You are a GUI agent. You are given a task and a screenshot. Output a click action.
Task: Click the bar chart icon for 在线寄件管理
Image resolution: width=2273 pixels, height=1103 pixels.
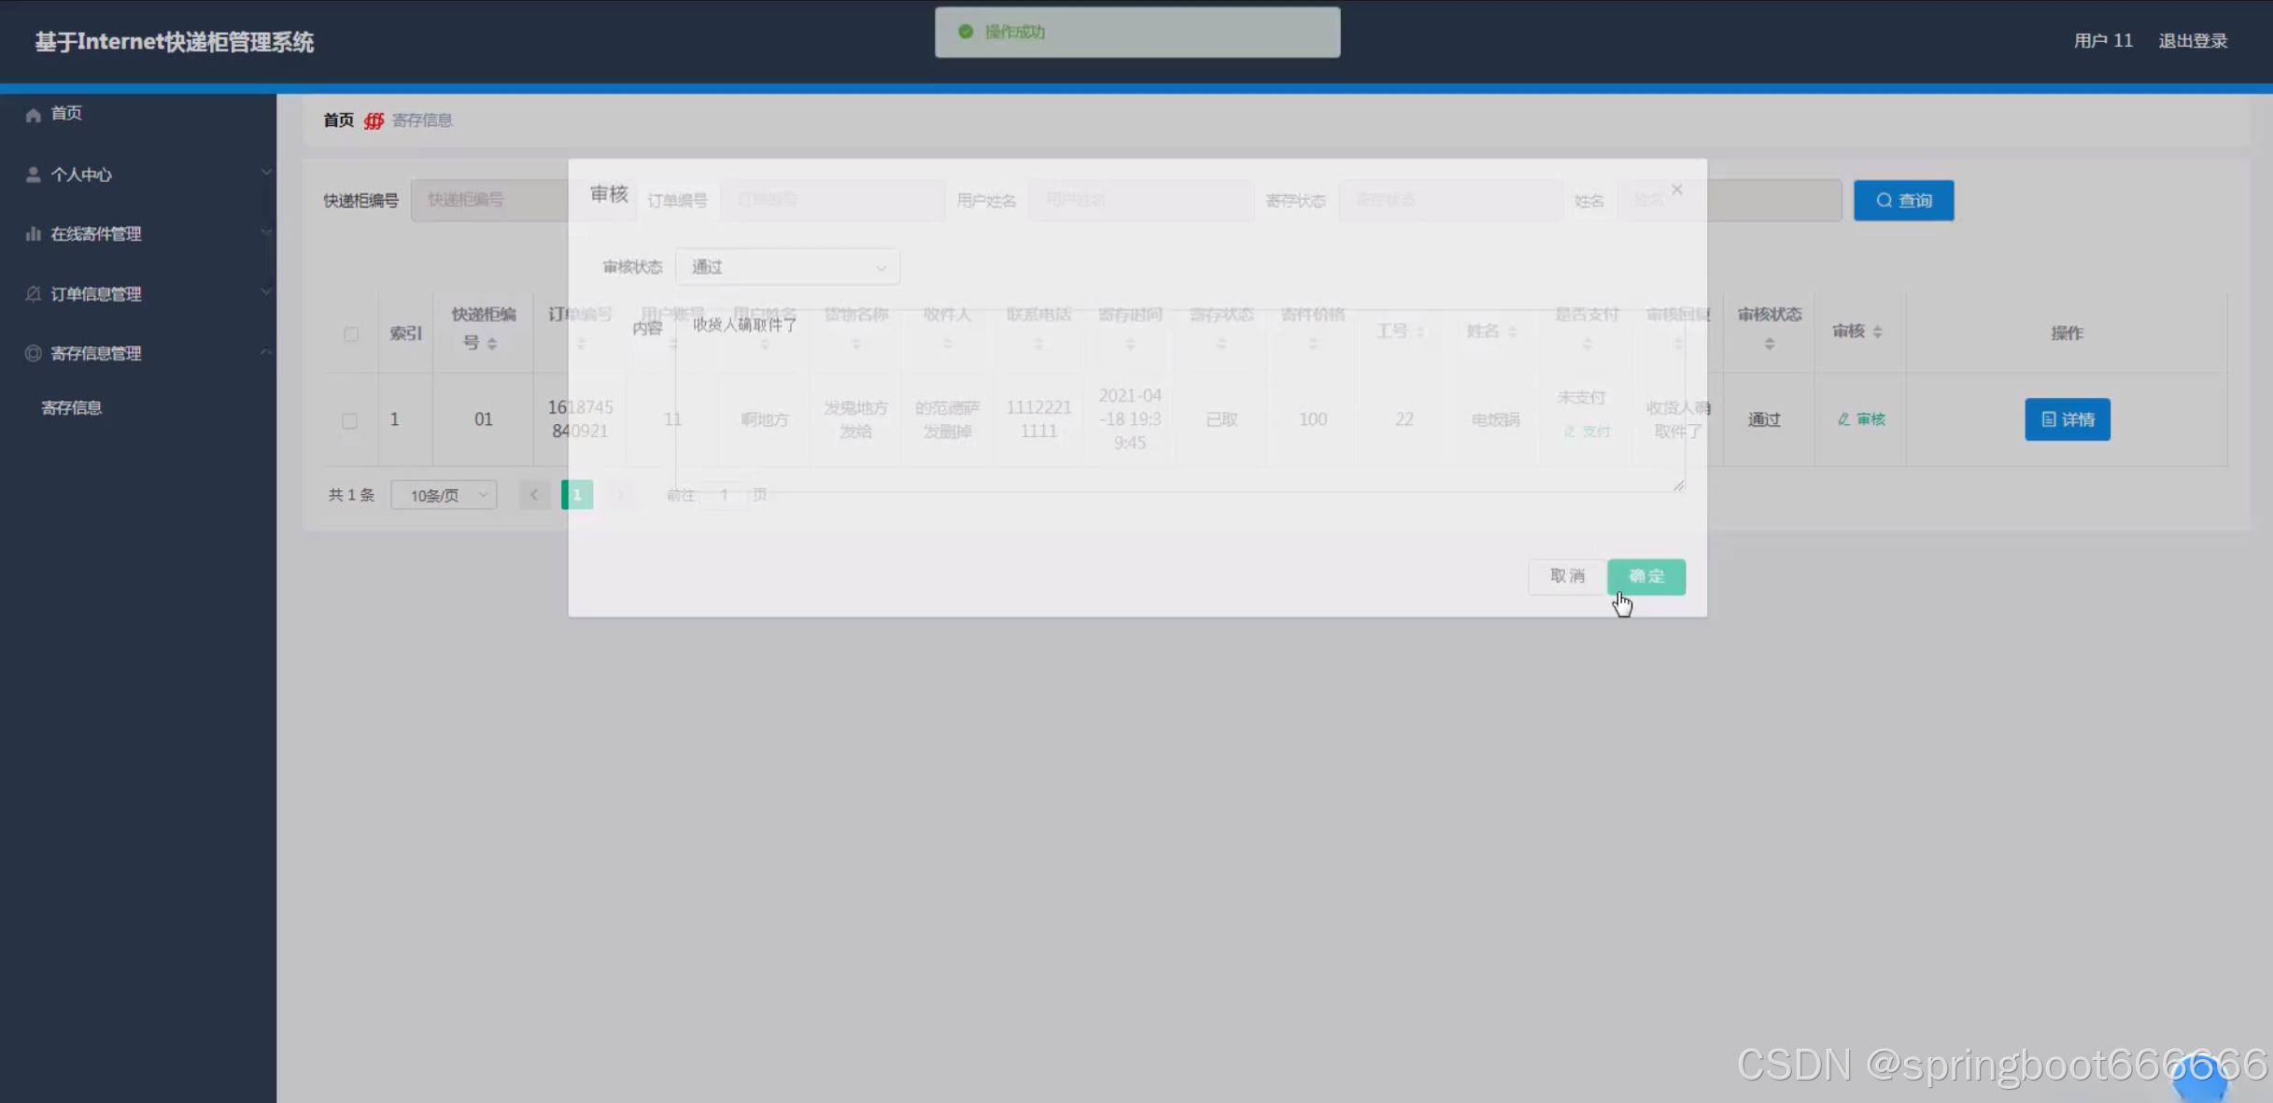[x=34, y=233]
